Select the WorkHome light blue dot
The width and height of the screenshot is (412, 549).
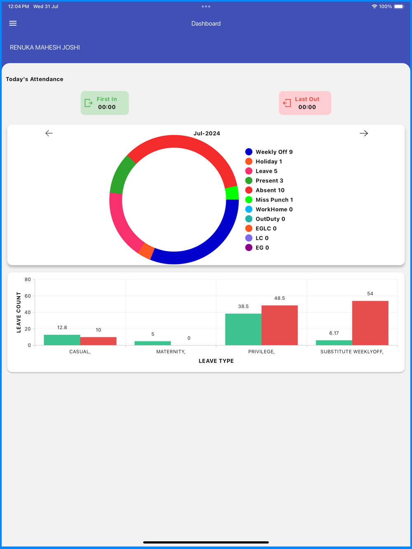click(x=249, y=209)
